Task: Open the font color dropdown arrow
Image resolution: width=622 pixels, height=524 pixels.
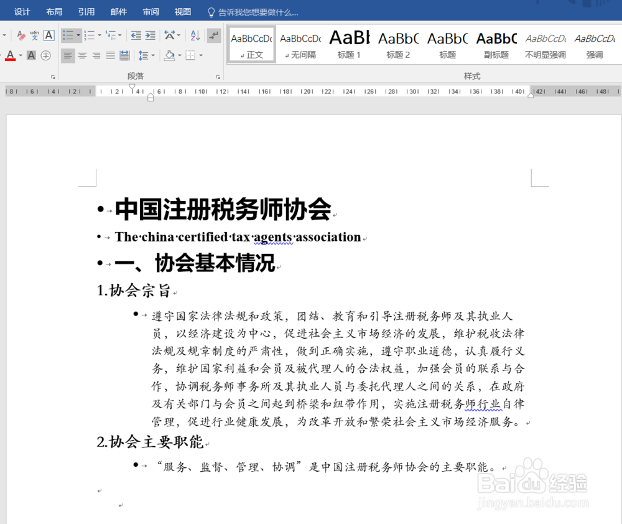Action: tap(21, 55)
